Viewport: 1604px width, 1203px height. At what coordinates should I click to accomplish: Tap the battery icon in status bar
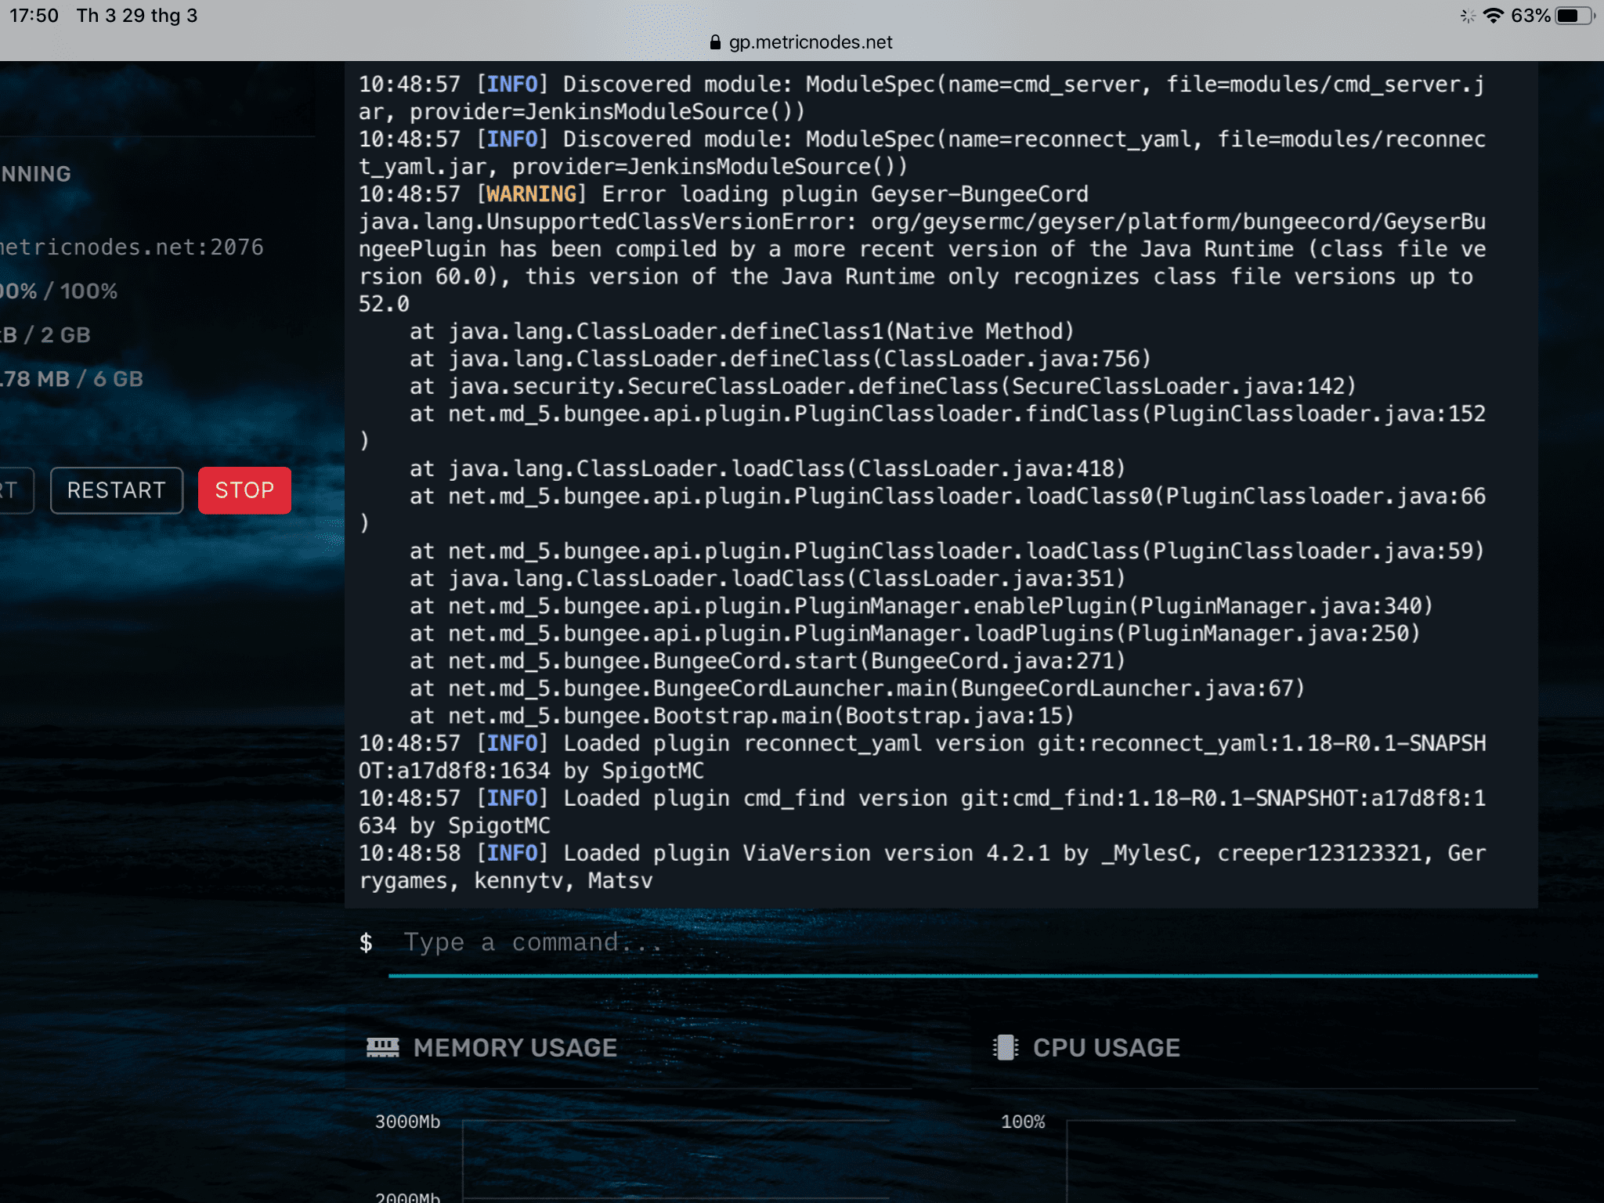coord(1573,16)
